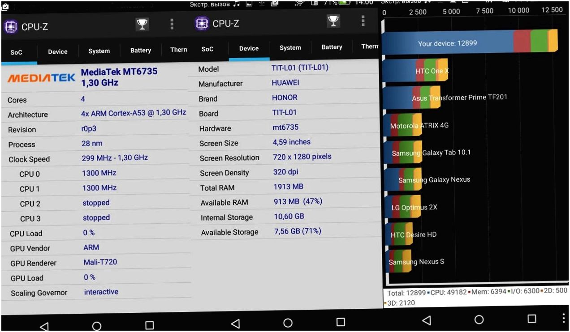Screen dimensions: 570x332
Task: Select the Motorola ATRIX 4G bar
Action: pos(403,125)
